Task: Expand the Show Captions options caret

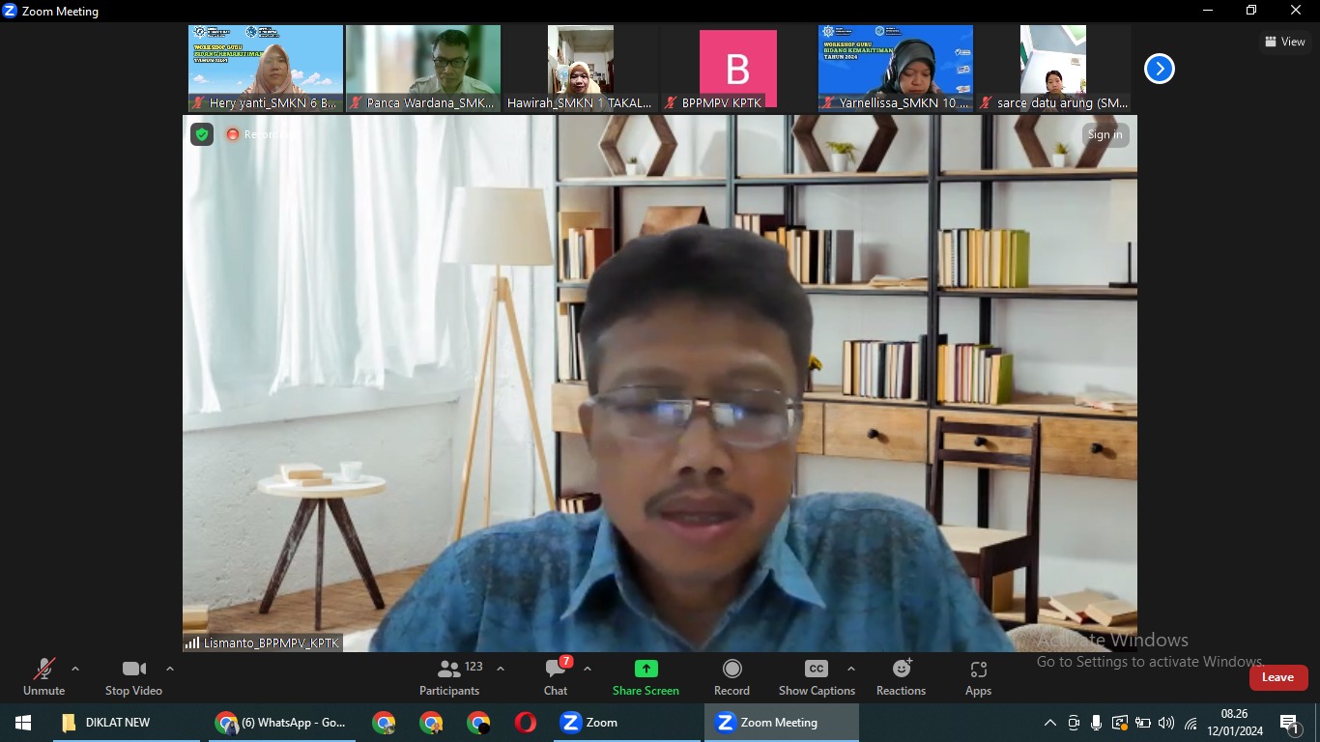Action: pyautogui.click(x=850, y=669)
